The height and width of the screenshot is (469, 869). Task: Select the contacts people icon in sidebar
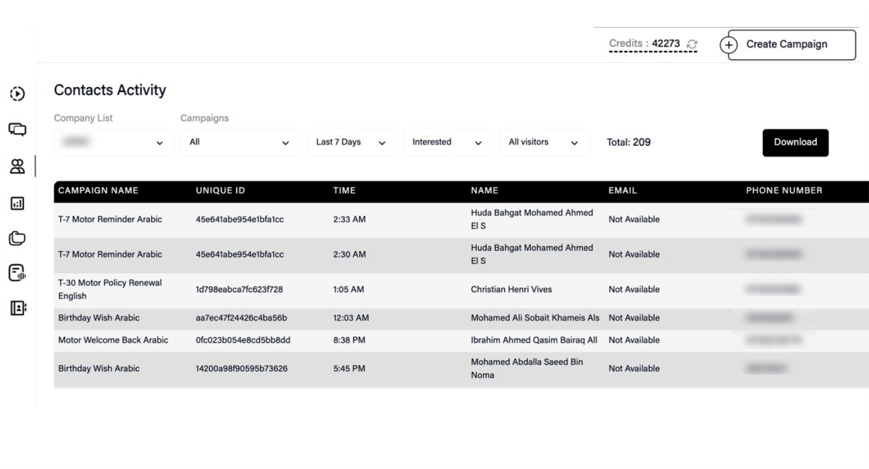click(x=17, y=166)
